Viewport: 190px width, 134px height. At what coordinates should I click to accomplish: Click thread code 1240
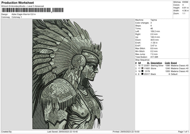tap(168, 69)
